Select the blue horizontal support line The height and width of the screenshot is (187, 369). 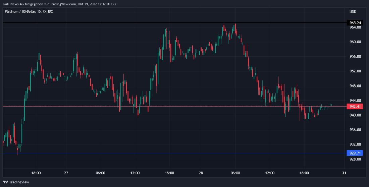[x=168, y=153]
